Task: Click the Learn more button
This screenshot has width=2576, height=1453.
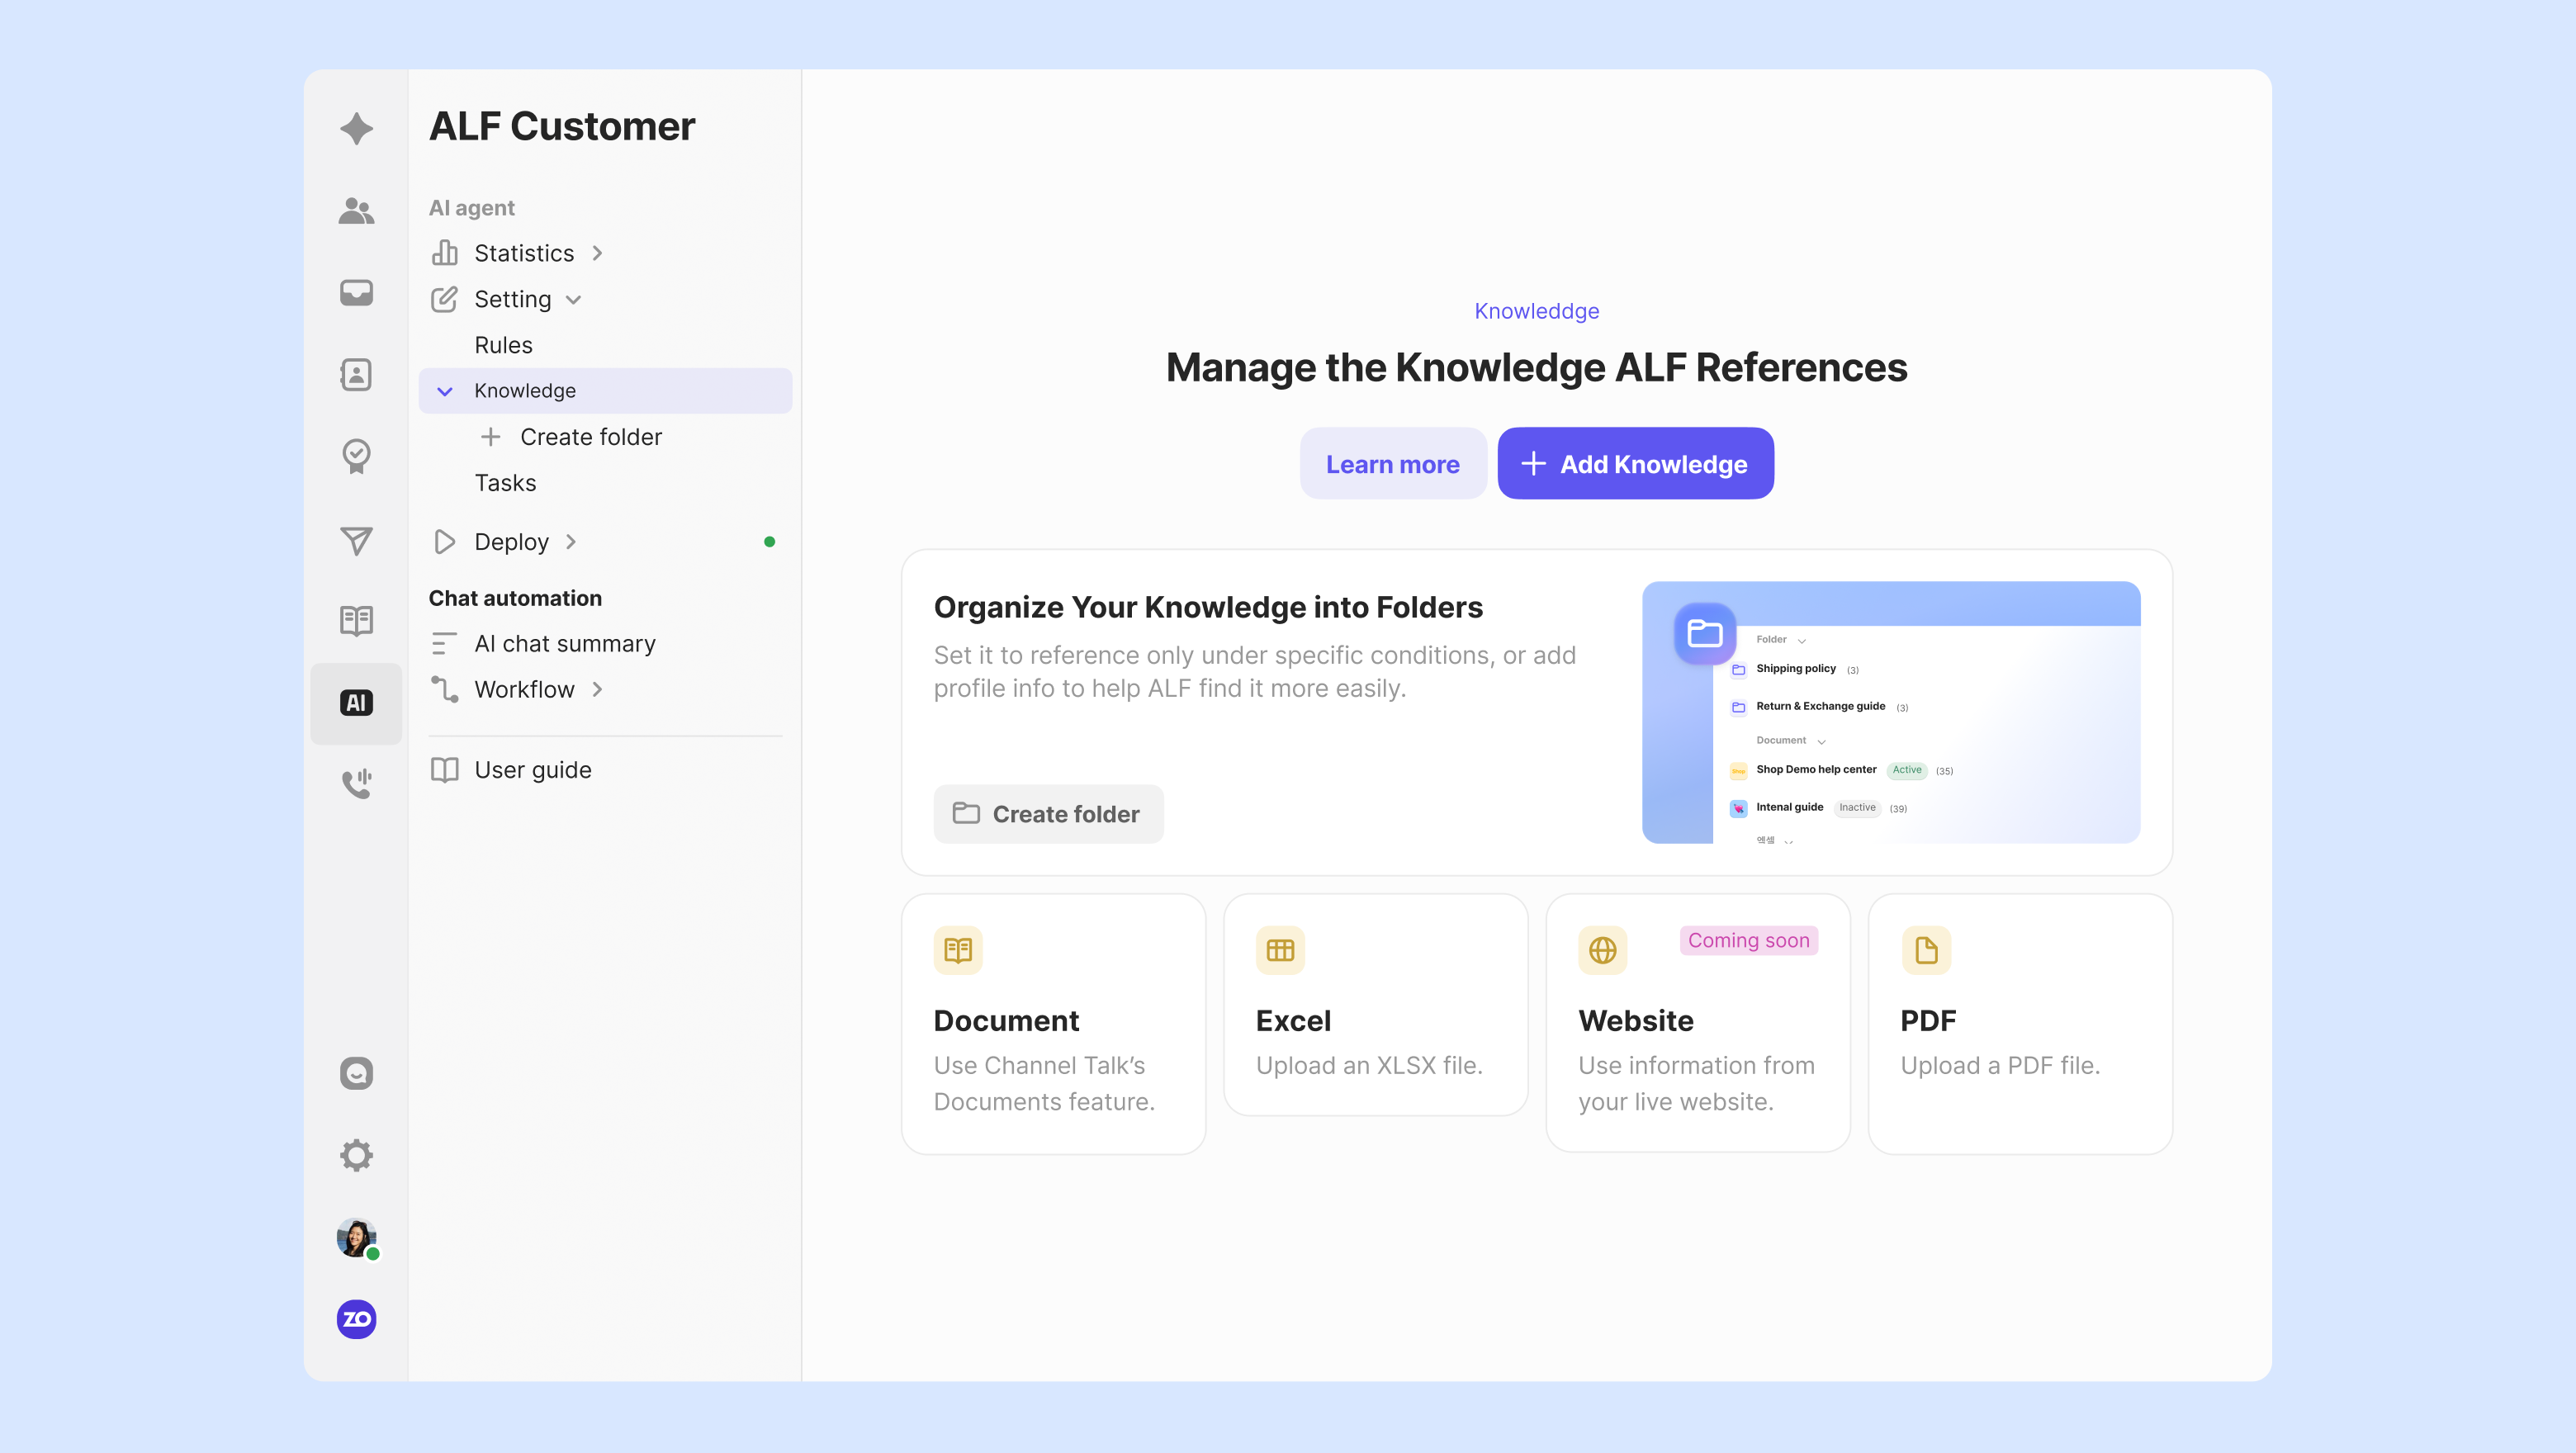Action: coord(1392,464)
